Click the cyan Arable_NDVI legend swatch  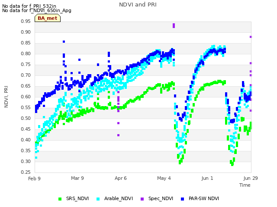(98, 199)
